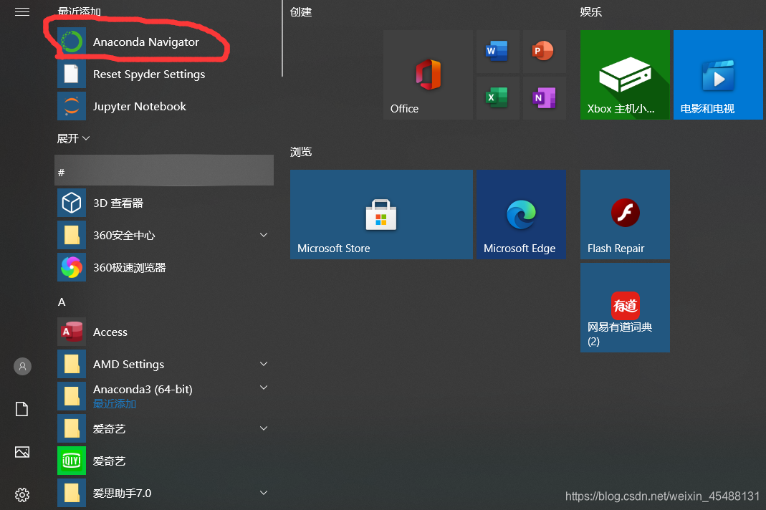Open the hamburger menu at top left
This screenshot has width=766, height=510.
point(22,11)
